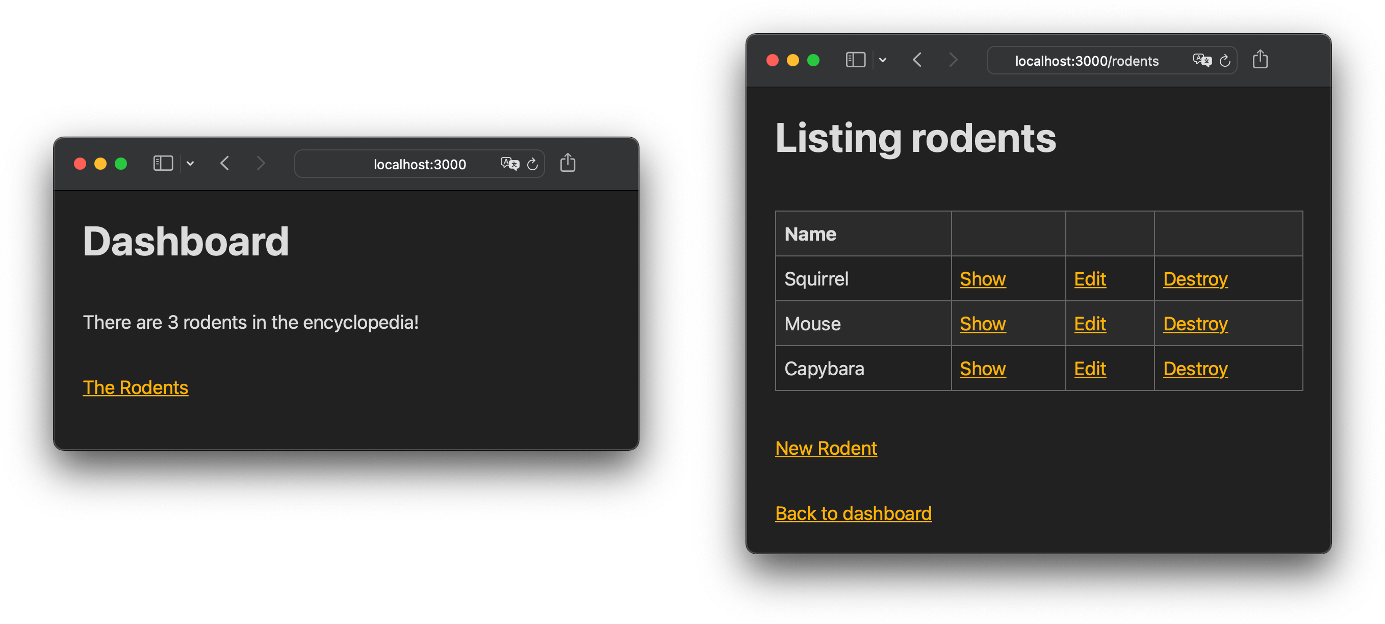Click the forward arrow in the Dashboard window
Screen dimensions: 1385x624
pos(260,164)
